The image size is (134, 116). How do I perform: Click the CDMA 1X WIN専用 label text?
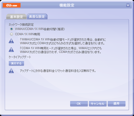click(x=28, y=34)
